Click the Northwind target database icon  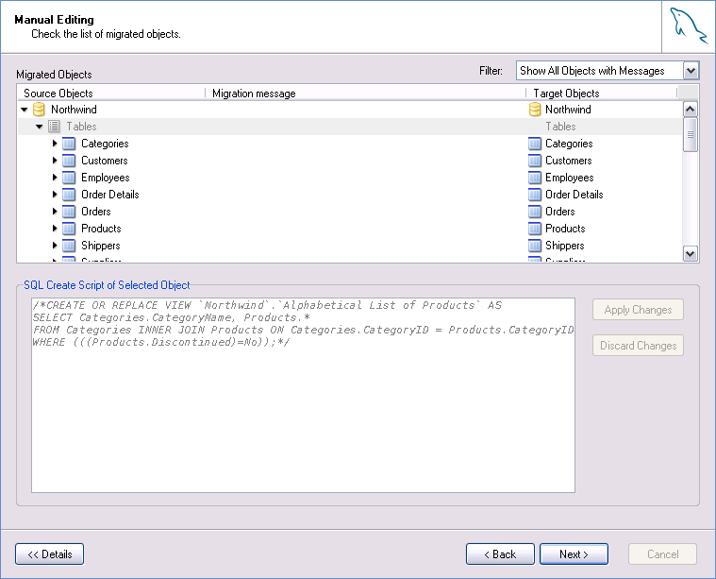pyautogui.click(x=535, y=110)
